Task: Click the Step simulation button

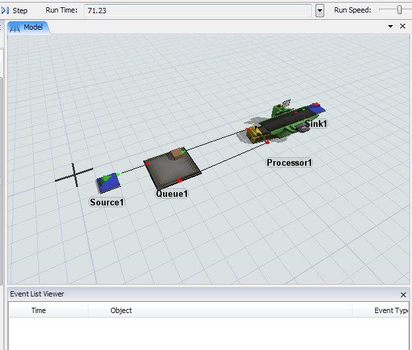Action: [x=15, y=11]
